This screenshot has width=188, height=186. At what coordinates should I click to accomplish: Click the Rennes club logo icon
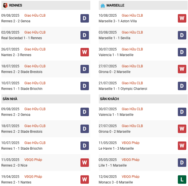[x=5, y=5]
